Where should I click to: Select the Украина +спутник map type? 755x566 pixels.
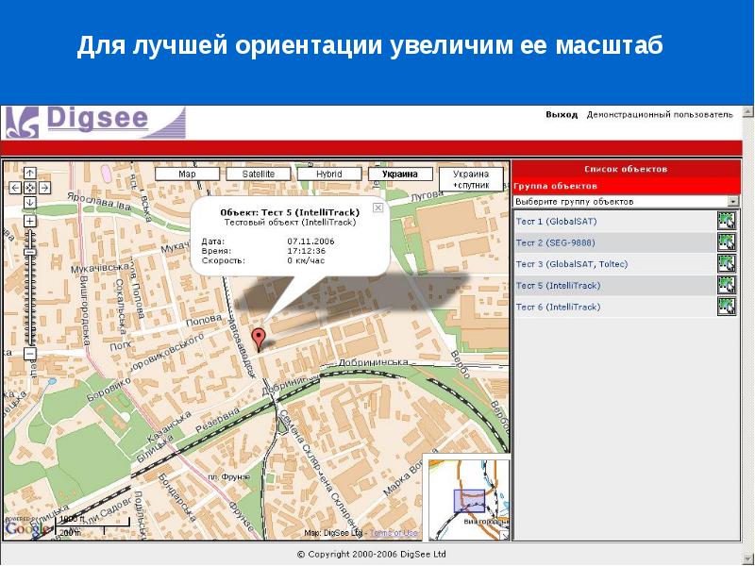coord(471,180)
